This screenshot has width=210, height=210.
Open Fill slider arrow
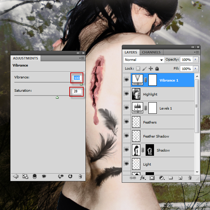point(196,69)
